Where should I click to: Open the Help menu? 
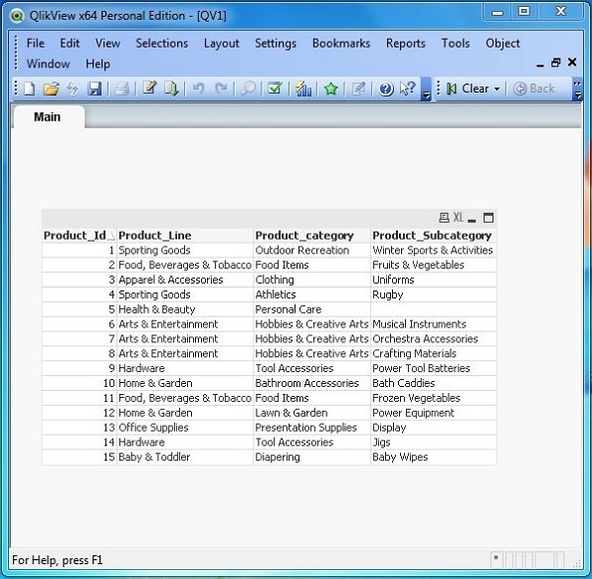[x=98, y=64]
